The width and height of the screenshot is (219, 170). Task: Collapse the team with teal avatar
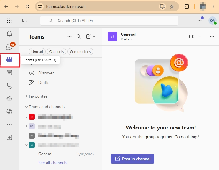pyautogui.click(x=26, y=145)
